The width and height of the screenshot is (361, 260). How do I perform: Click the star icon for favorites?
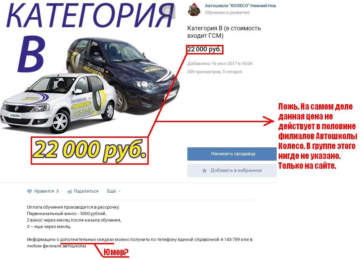point(204,170)
